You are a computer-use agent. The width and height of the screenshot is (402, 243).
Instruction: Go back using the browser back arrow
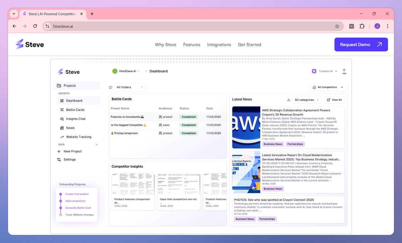pos(14,26)
